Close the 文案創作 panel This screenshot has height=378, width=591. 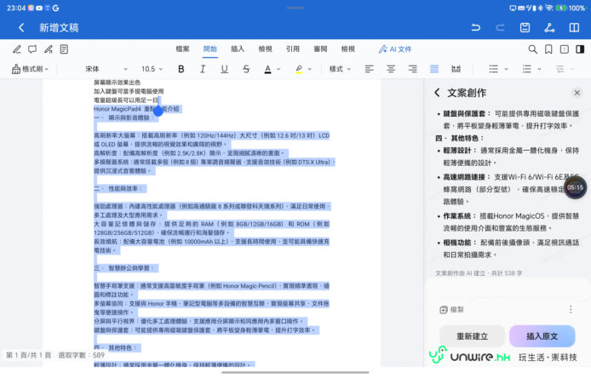(x=577, y=93)
